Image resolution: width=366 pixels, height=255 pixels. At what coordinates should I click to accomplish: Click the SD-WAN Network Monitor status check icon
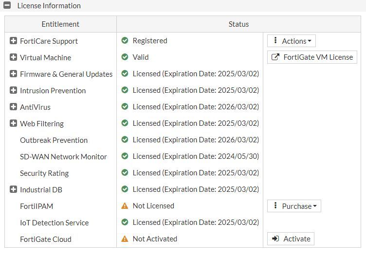pos(125,156)
